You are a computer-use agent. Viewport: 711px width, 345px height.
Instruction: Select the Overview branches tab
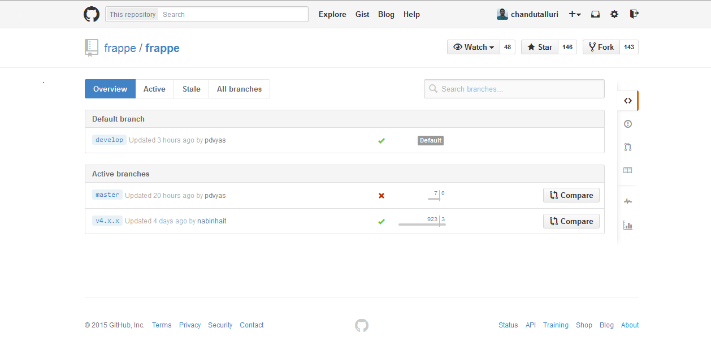pos(110,89)
